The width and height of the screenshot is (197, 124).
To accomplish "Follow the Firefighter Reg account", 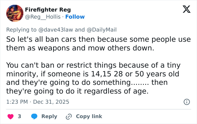I will pyautogui.click(x=75, y=17).
